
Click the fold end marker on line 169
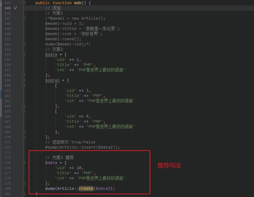(x=23, y=132)
